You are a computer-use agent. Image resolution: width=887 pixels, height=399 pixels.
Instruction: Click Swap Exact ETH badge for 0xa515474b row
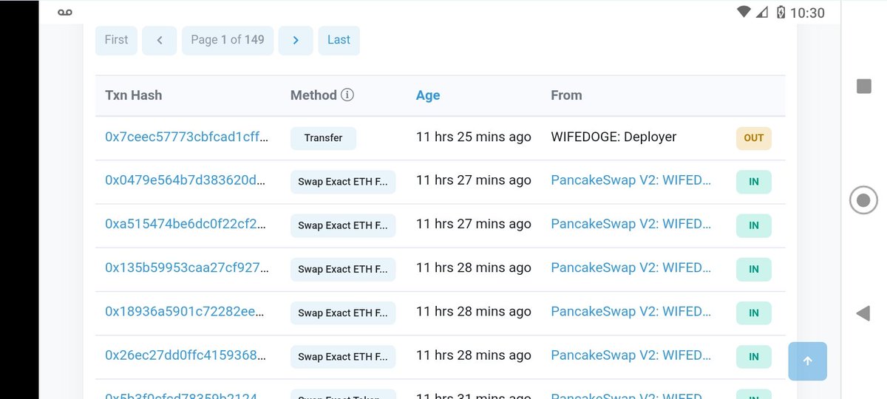tap(343, 225)
